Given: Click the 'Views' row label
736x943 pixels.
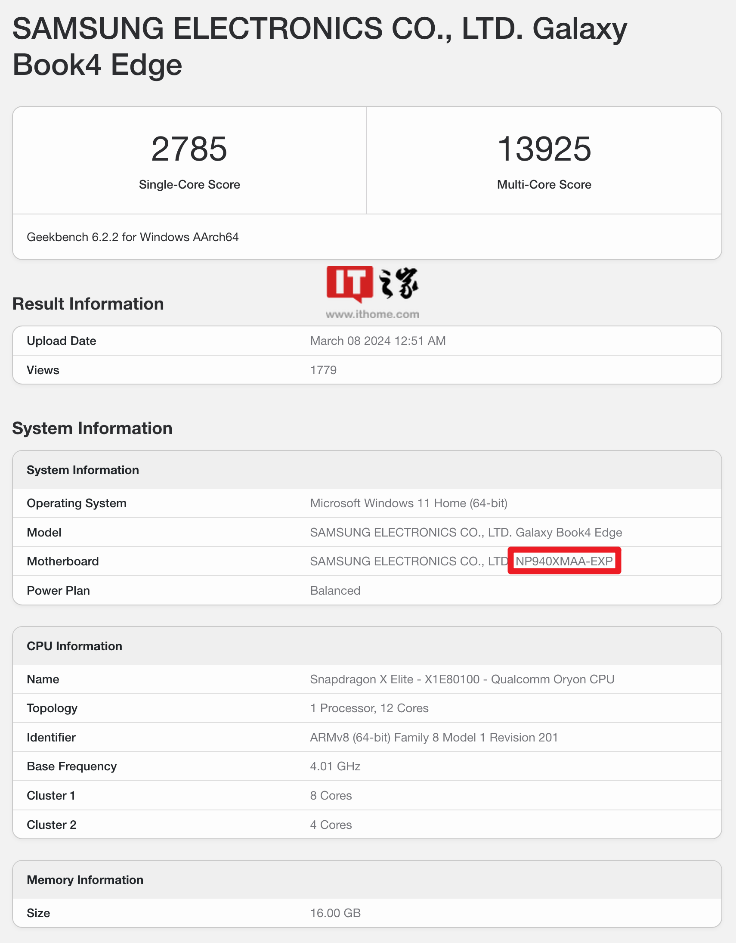Looking at the screenshot, I should click(43, 370).
